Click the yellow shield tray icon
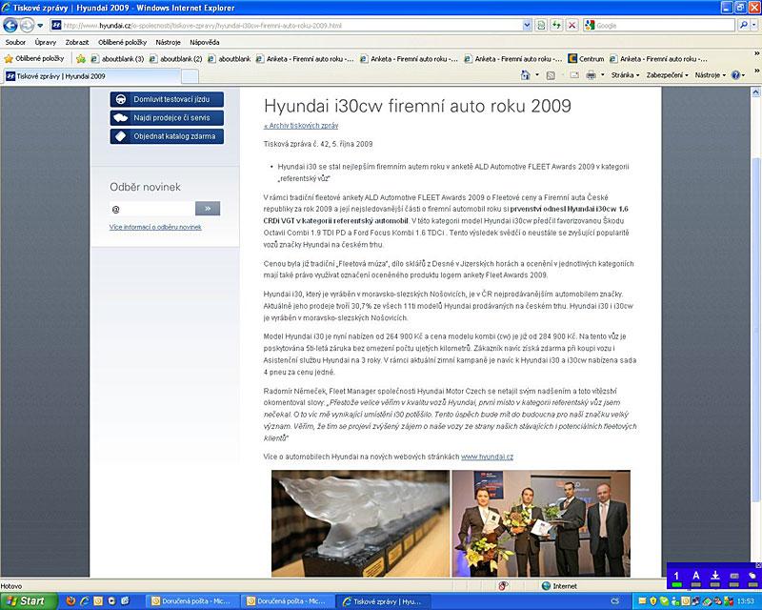This screenshot has height=610, width=762. pos(652,601)
